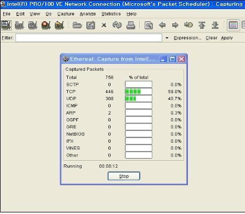Click the ARP 0.3% value

tap(176, 113)
